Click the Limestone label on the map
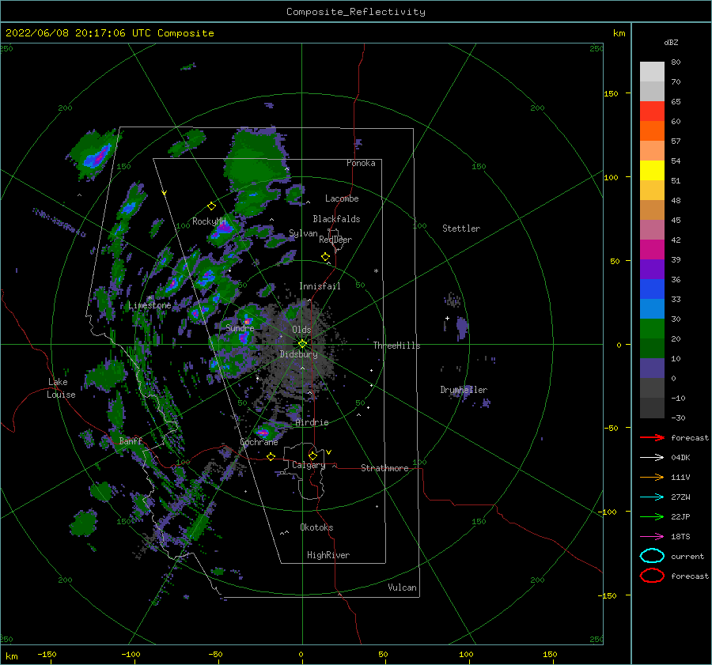Viewport: 712px width, 665px height. [150, 305]
